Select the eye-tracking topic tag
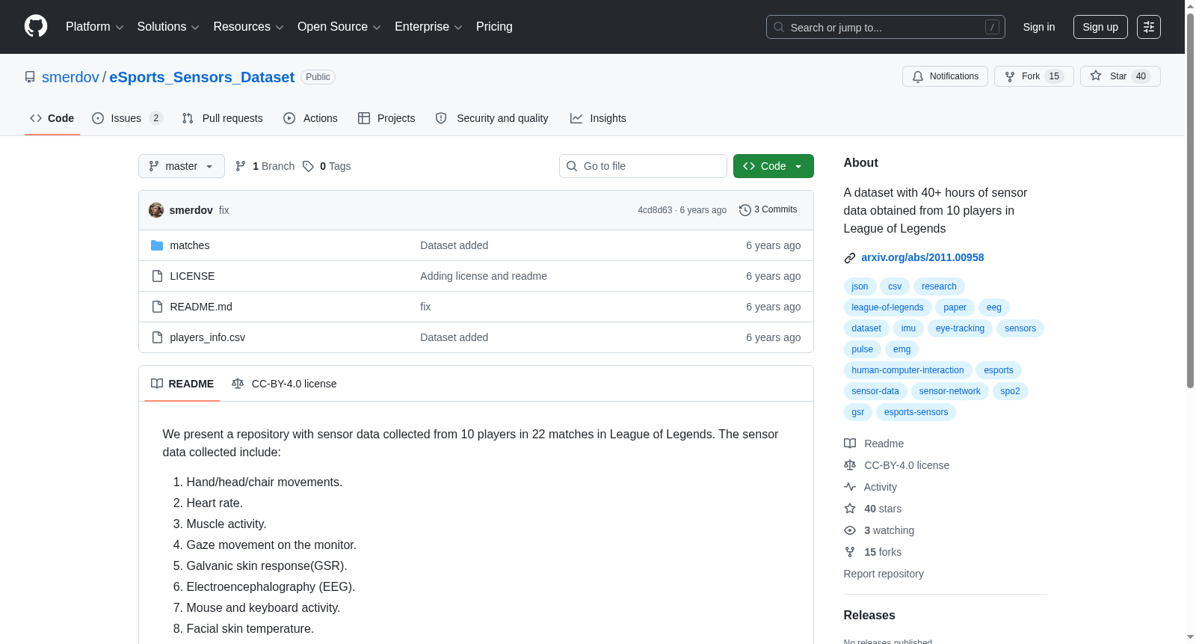Image resolution: width=1196 pixels, height=644 pixels. [x=960, y=328]
